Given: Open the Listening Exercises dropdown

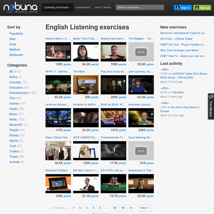Looking at the screenshot, I should pos(57,7).
